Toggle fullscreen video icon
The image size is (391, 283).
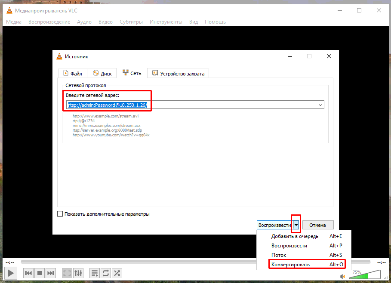(x=67, y=273)
